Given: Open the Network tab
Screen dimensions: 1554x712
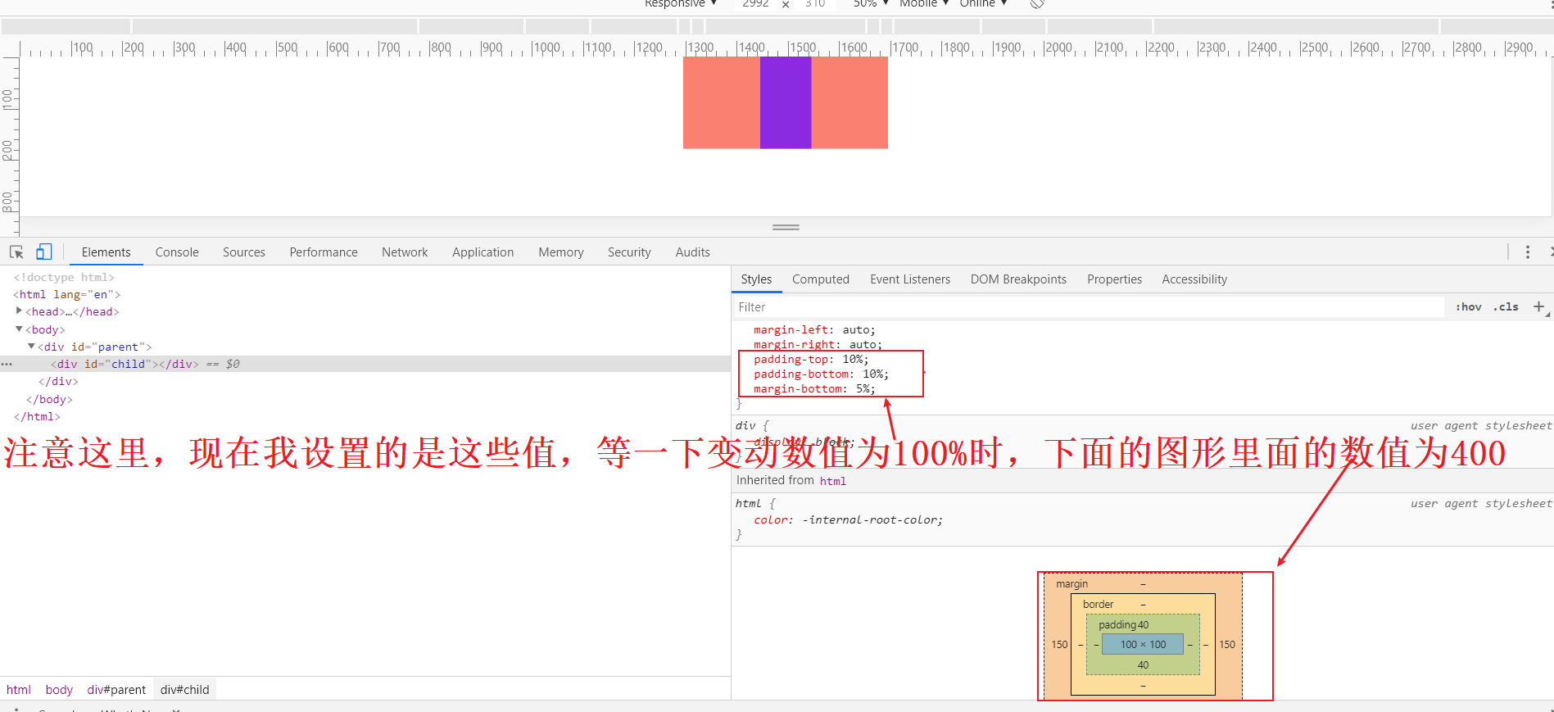Looking at the screenshot, I should (x=405, y=252).
